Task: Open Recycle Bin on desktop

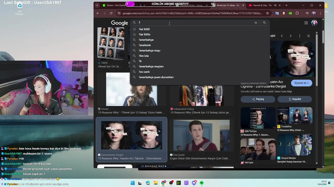Action: pyautogui.click(x=20, y=9)
